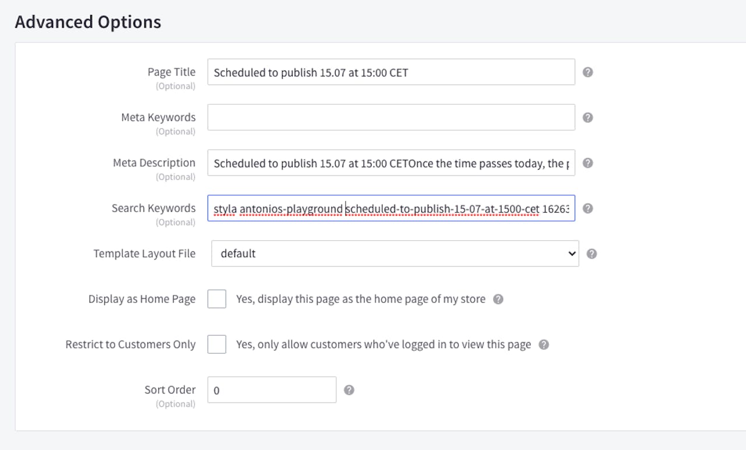This screenshot has width=746, height=450.
Task: Click help icon beside Meta Keywords field
Action: coord(588,118)
